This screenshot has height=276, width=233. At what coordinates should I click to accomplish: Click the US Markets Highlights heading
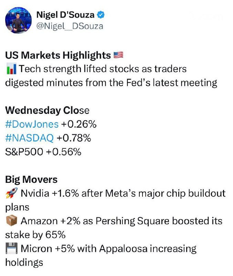pyautogui.click(x=58, y=55)
